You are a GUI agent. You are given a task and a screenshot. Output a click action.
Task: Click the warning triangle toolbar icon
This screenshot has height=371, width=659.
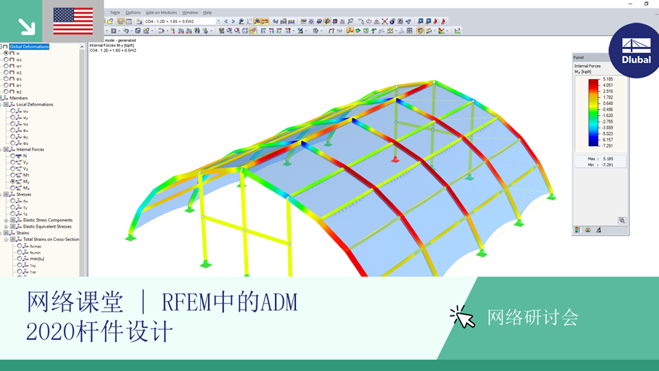pyautogui.click(x=376, y=21)
